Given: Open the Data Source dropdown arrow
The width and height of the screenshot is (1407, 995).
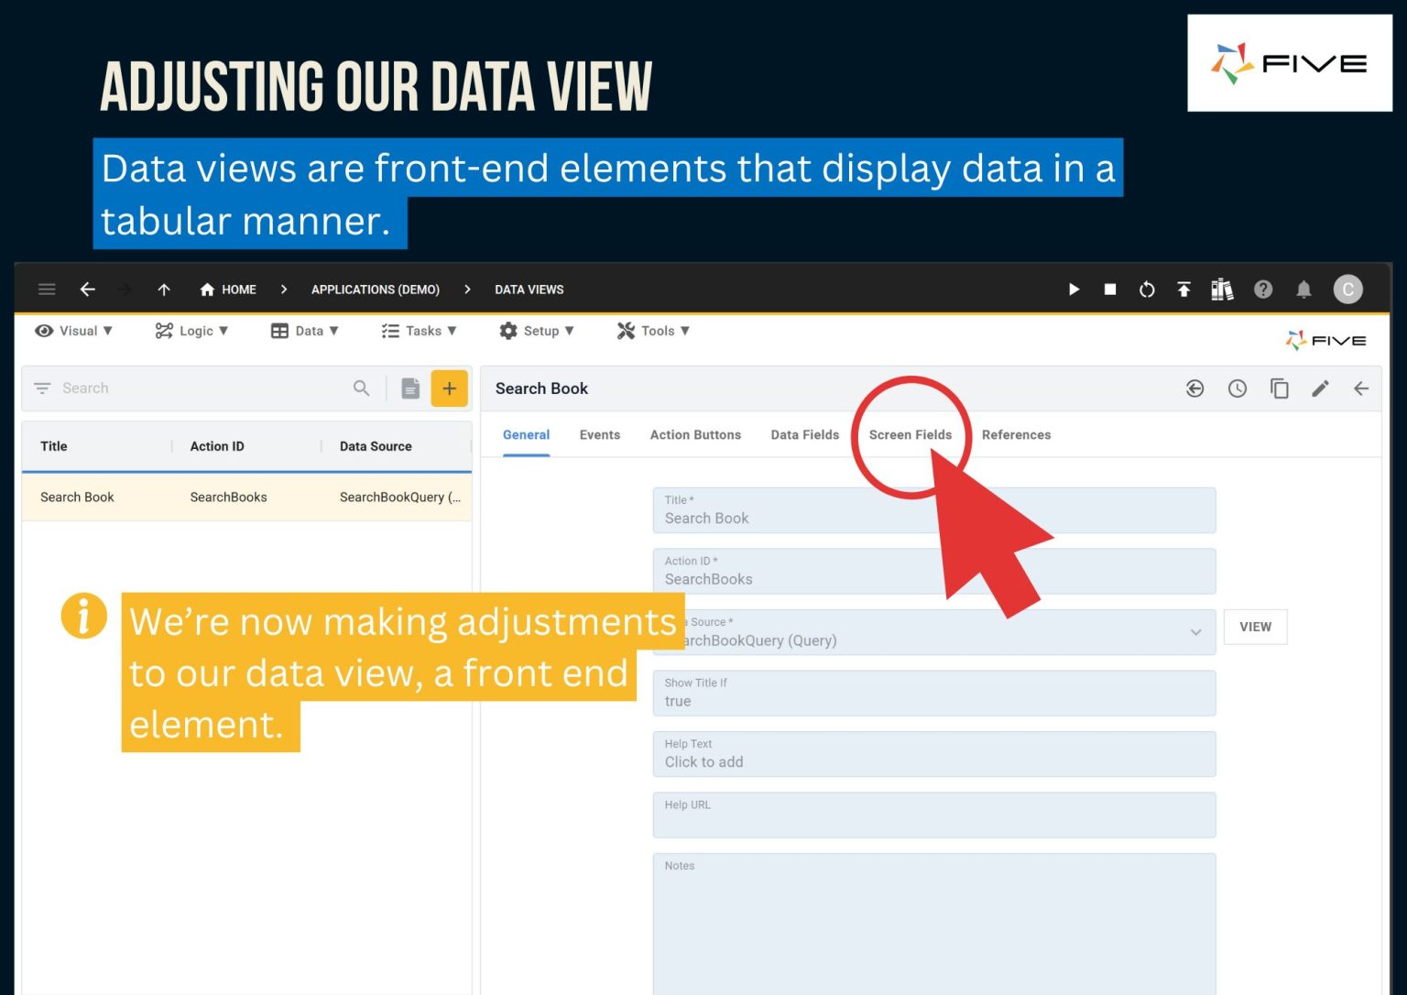Looking at the screenshot, I should click(x=1195, y=632).
